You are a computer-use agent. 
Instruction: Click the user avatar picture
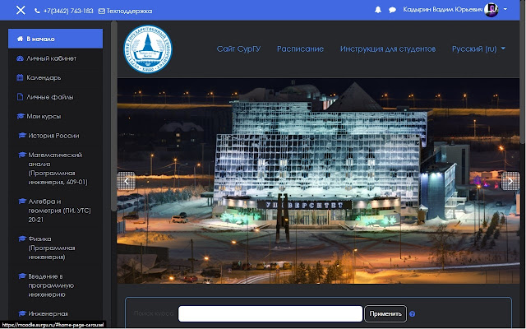point(491,10)
